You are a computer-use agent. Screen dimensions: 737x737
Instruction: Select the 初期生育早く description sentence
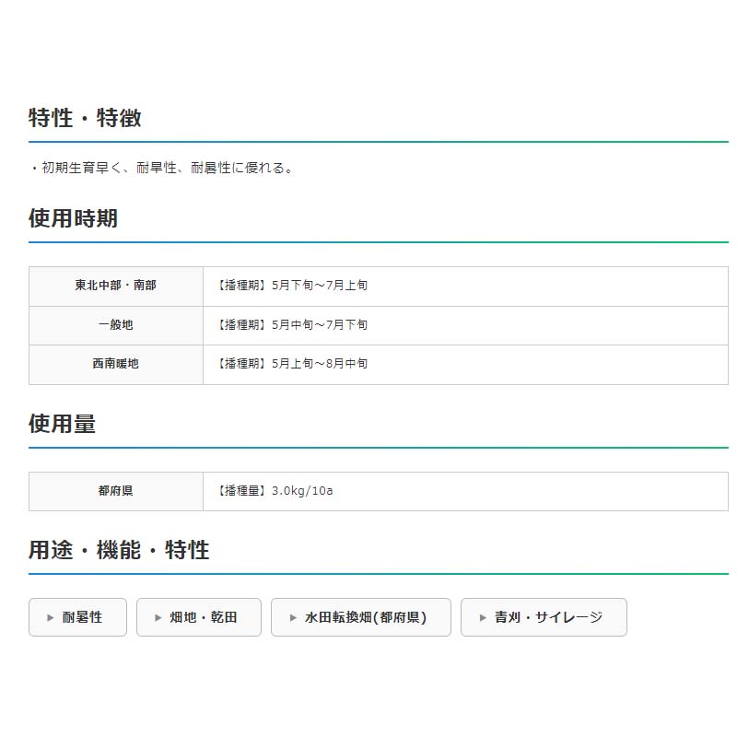162,168
